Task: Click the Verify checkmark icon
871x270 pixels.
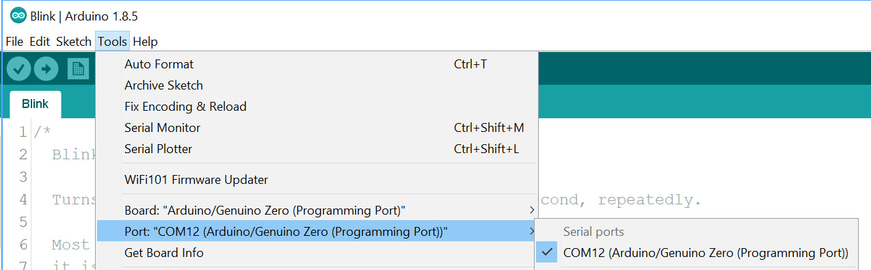Action: 18,68
